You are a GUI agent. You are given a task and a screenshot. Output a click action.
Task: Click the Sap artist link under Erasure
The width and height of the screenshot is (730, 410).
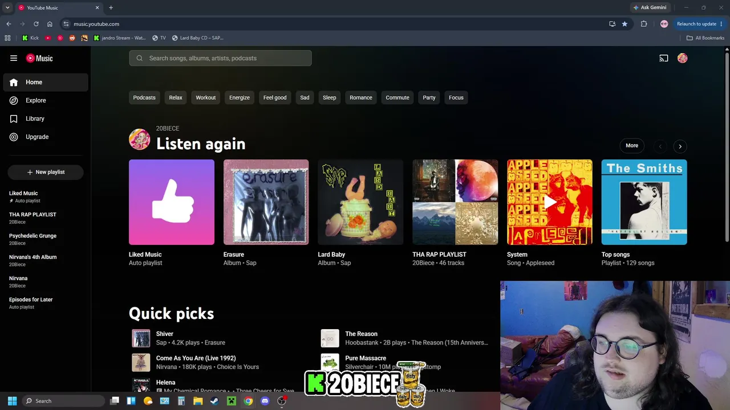coord(251,263)
